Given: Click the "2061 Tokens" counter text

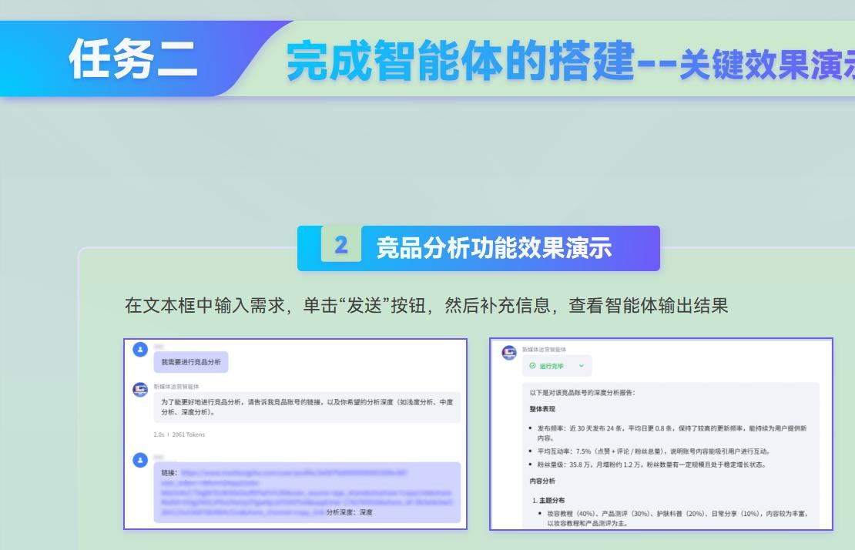Looking at the screenshot, I should point(188,434).
